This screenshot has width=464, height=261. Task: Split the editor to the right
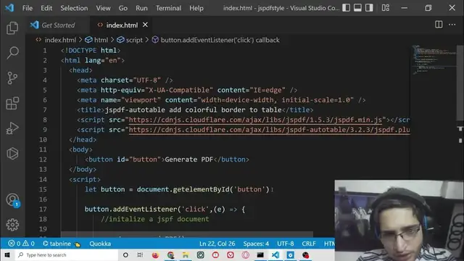point(439,25)
